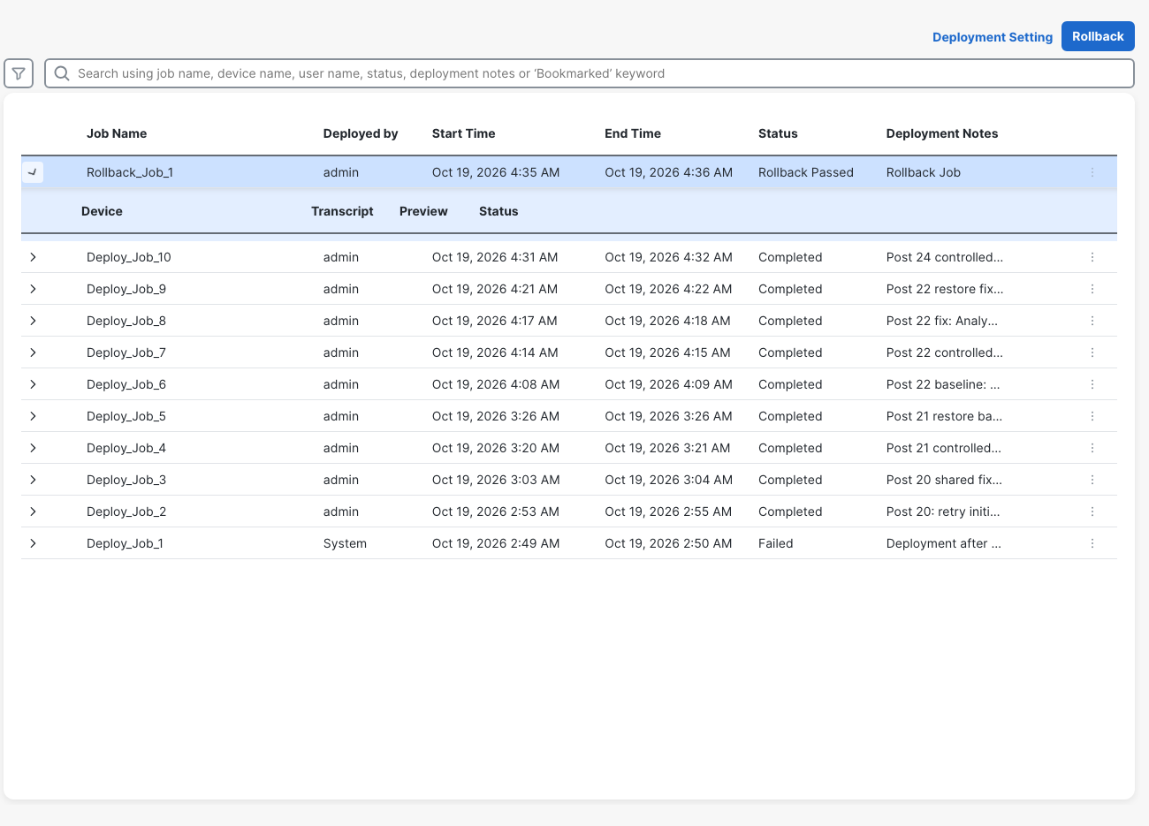
Task: Click the magnifier icon in search bar
Action: pyautogui.click(x=62, y=73)
